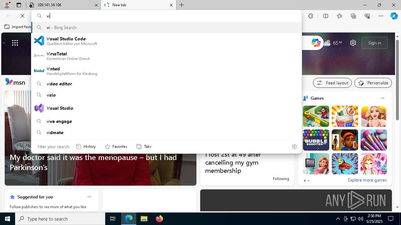Open the new tab page settings gear
The width and height of the screenshot is (401, 225).
coord(353,43)
